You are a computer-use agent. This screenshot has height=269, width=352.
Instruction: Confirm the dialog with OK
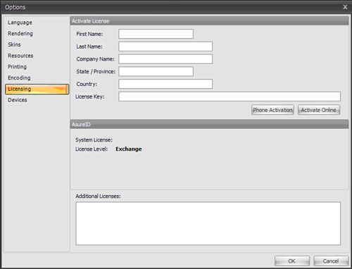pyautogui.click(x=292, y=261)
